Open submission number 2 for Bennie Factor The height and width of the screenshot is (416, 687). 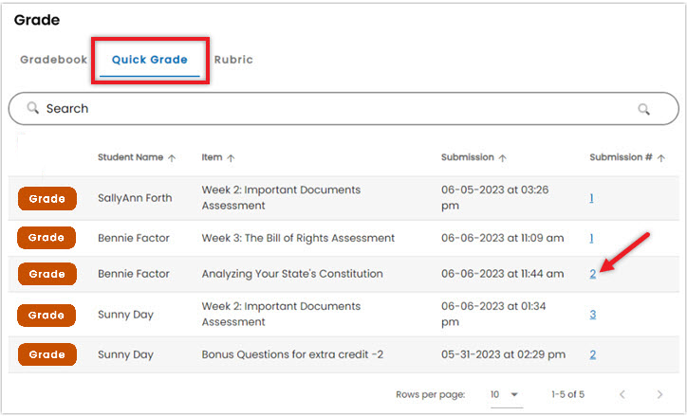coord(592,274)
